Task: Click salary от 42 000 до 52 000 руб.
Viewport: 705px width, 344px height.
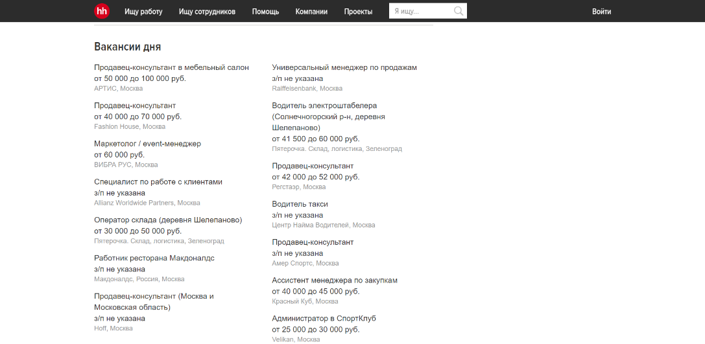Action: coord(316,177)
